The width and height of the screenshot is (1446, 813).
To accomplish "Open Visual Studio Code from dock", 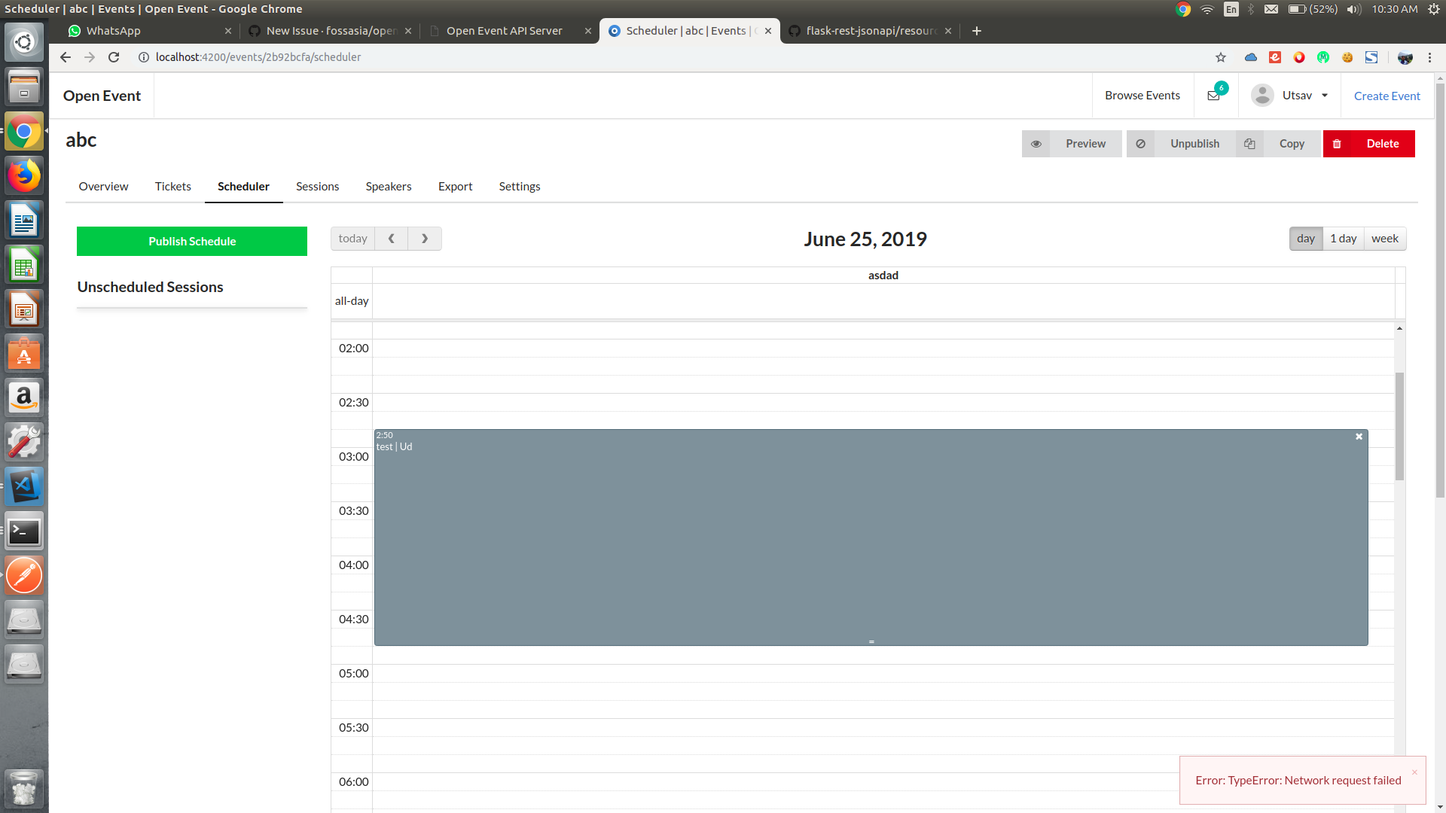I will 24,487.
